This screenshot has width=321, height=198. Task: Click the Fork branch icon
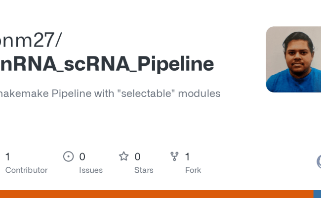pyautogui.click(x=174, y=157)
